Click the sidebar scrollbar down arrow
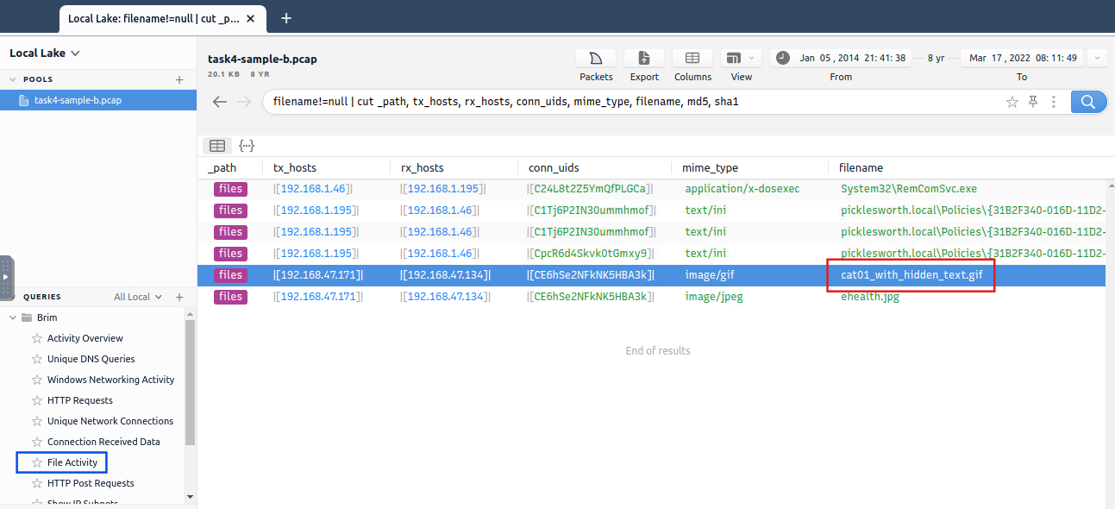Viewport: 1115px width, 509px height. coord(190,497)
